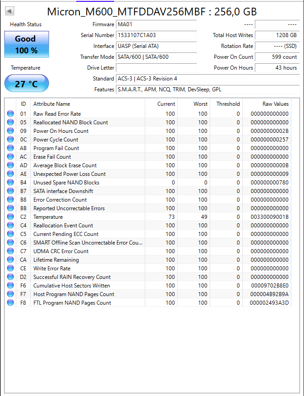Viewport: 304px width, 396px height.
Task: Click the Standard field ACS-3 | ACS-3 Revision 4
Action: 208,79
